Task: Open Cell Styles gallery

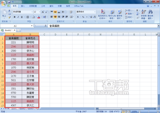Action: tap(119, 14)
